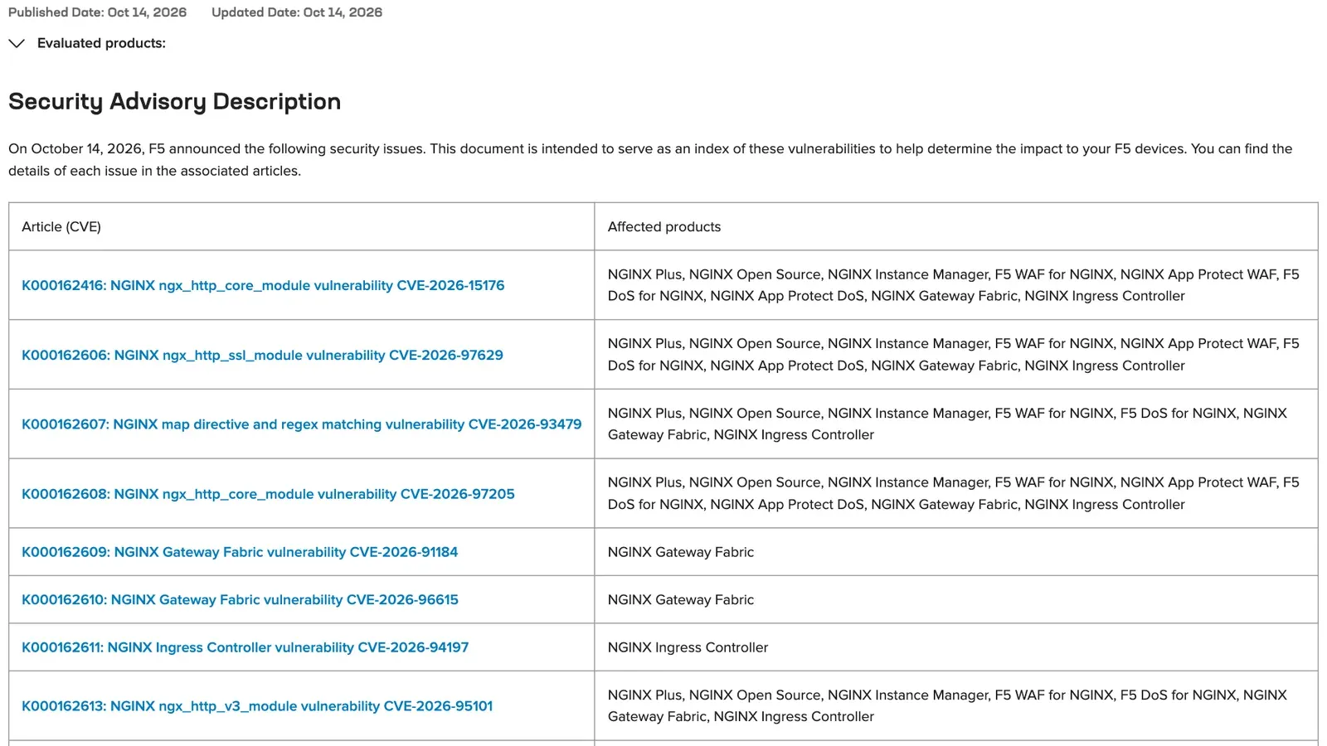The height and width of the screenshot is (746, 1327).
Task: Open K000162610 Gateway Fabric CVE-2026-96615 link
Action: 240,599
